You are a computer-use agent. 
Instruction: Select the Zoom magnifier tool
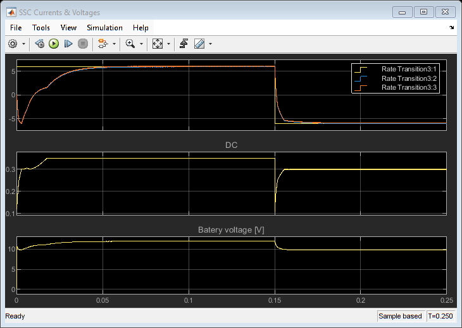130,44
